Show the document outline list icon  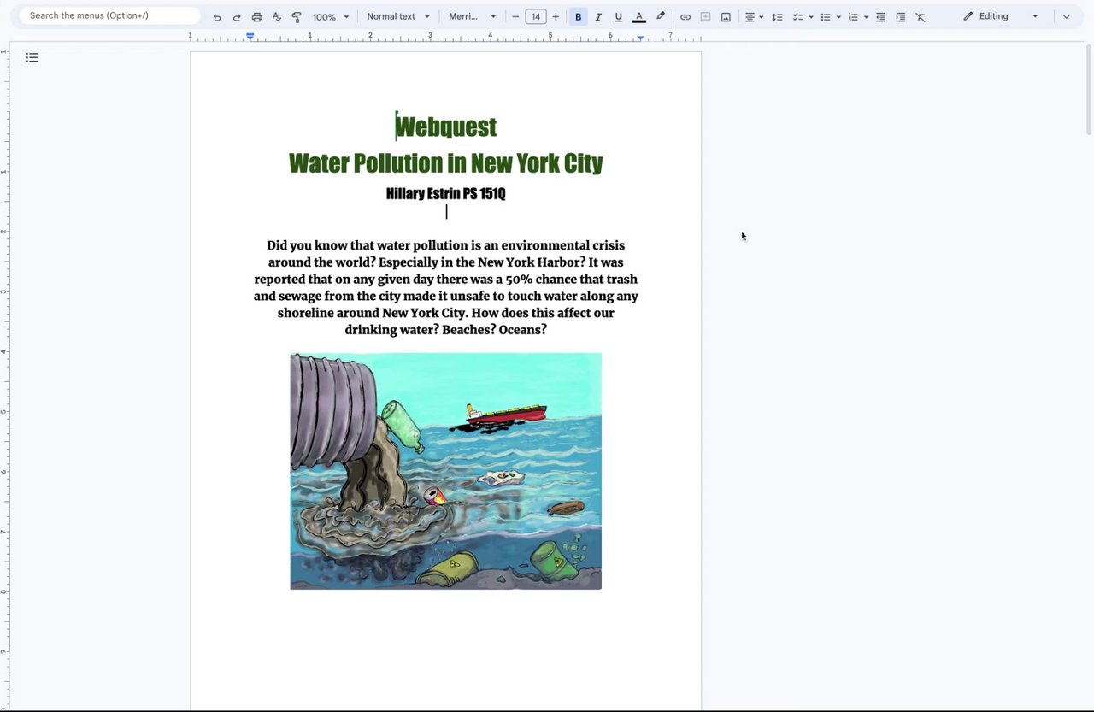pyautogui.click(x=32, y=57)
